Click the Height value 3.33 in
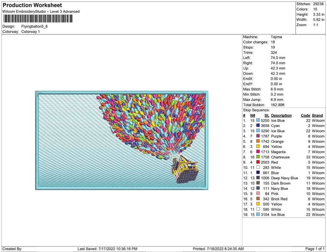The image size is (327, 252). pos(319,15)
